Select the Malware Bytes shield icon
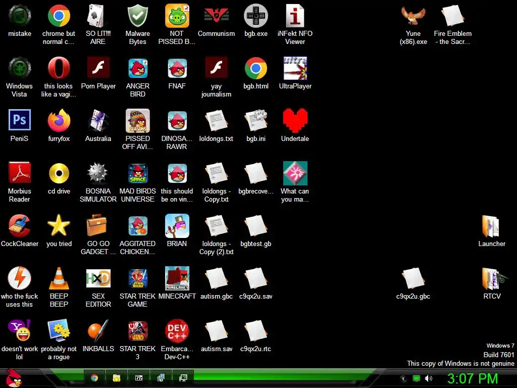The height and width of the screenshot is (388, 517). pyautogui.click(x=137, y=16)
